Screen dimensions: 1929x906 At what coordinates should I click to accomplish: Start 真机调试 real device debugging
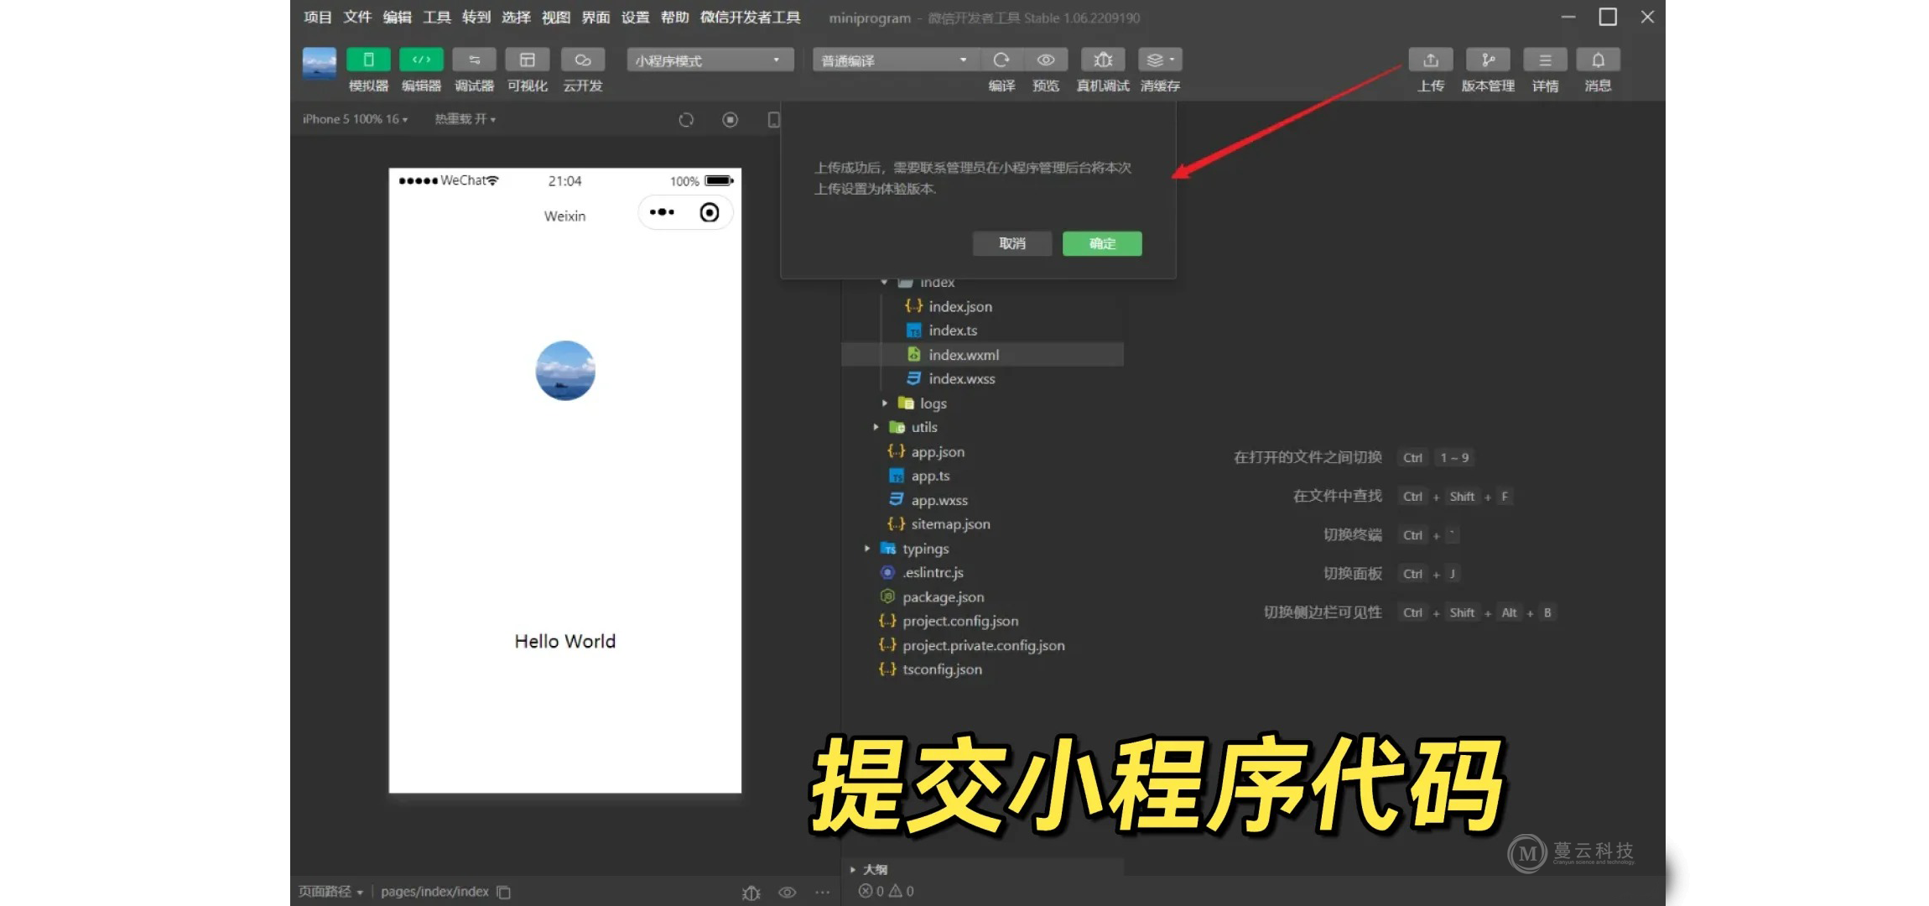coord(1103,60)
